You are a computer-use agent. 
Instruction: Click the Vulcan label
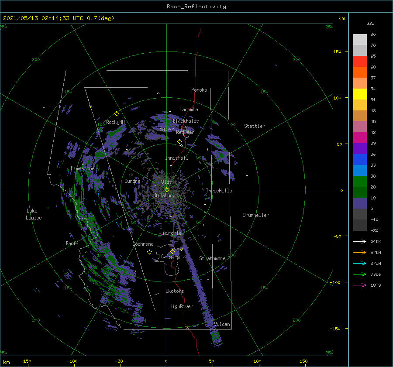tap(222, 324)
